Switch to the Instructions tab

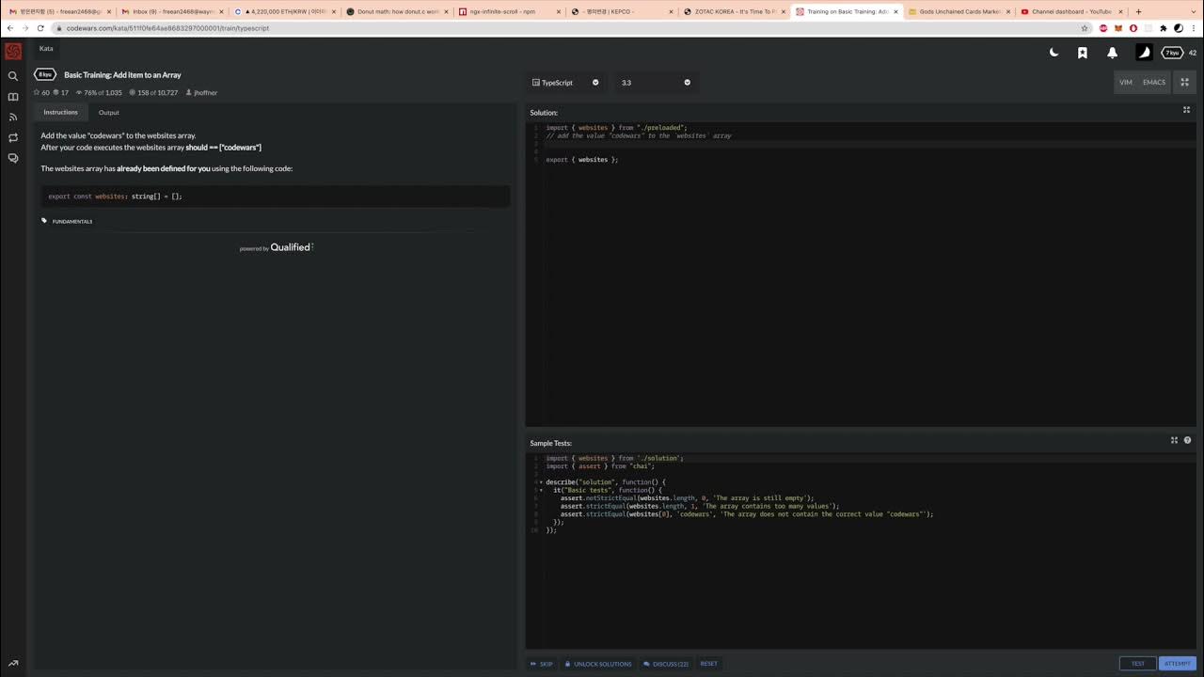(x=60, y=112)
